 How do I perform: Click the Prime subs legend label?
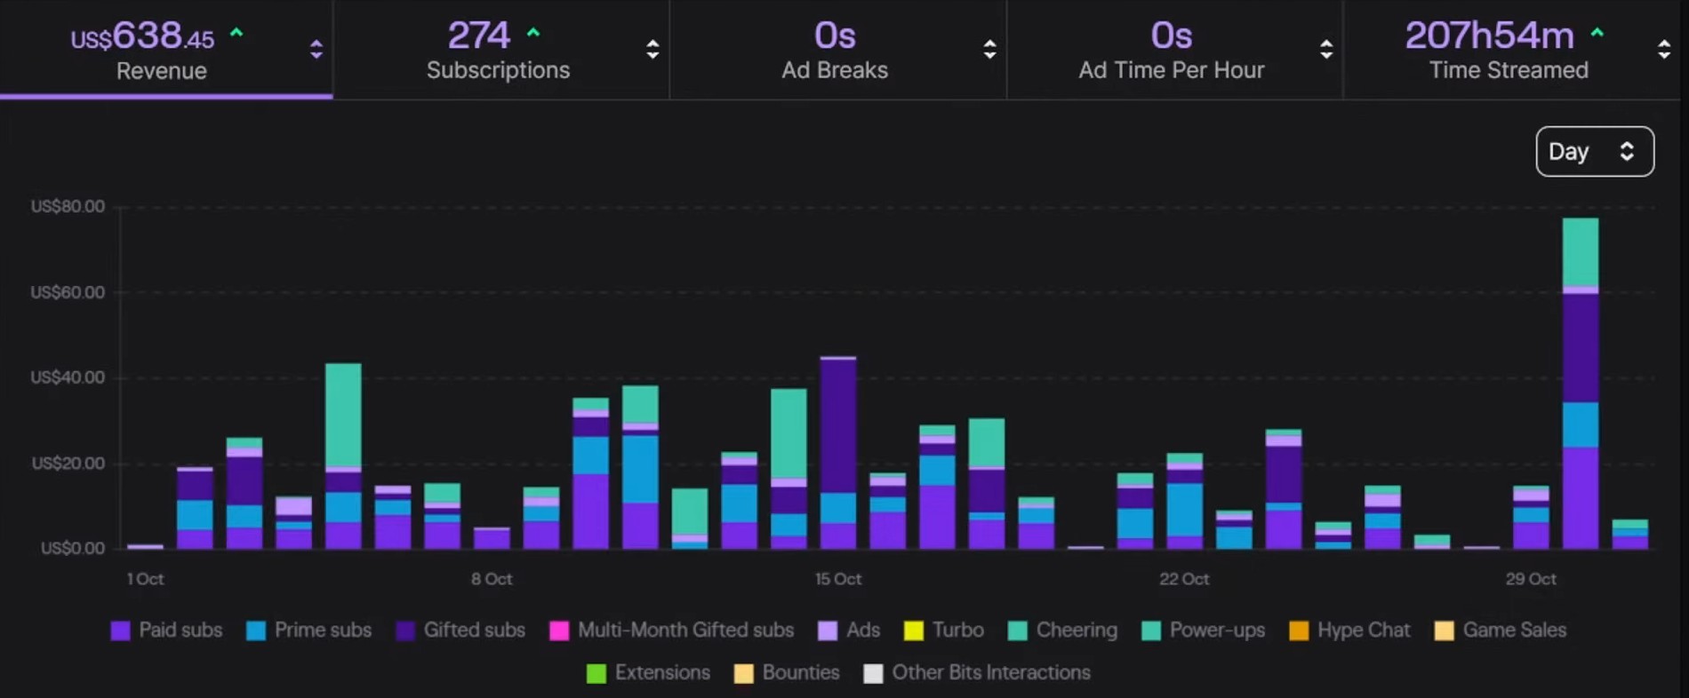coord(323,630)
